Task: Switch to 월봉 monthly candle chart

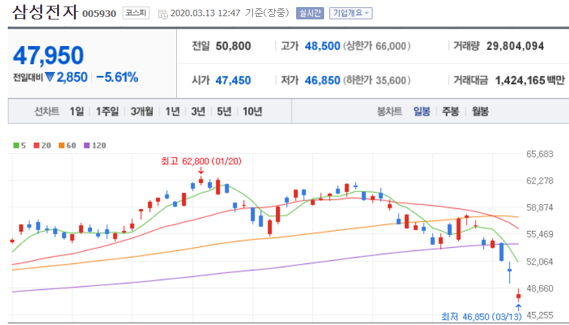Action: click(480, 111)
